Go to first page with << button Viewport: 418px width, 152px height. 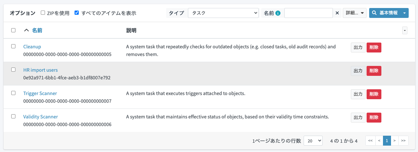click(x=370, y=140)
